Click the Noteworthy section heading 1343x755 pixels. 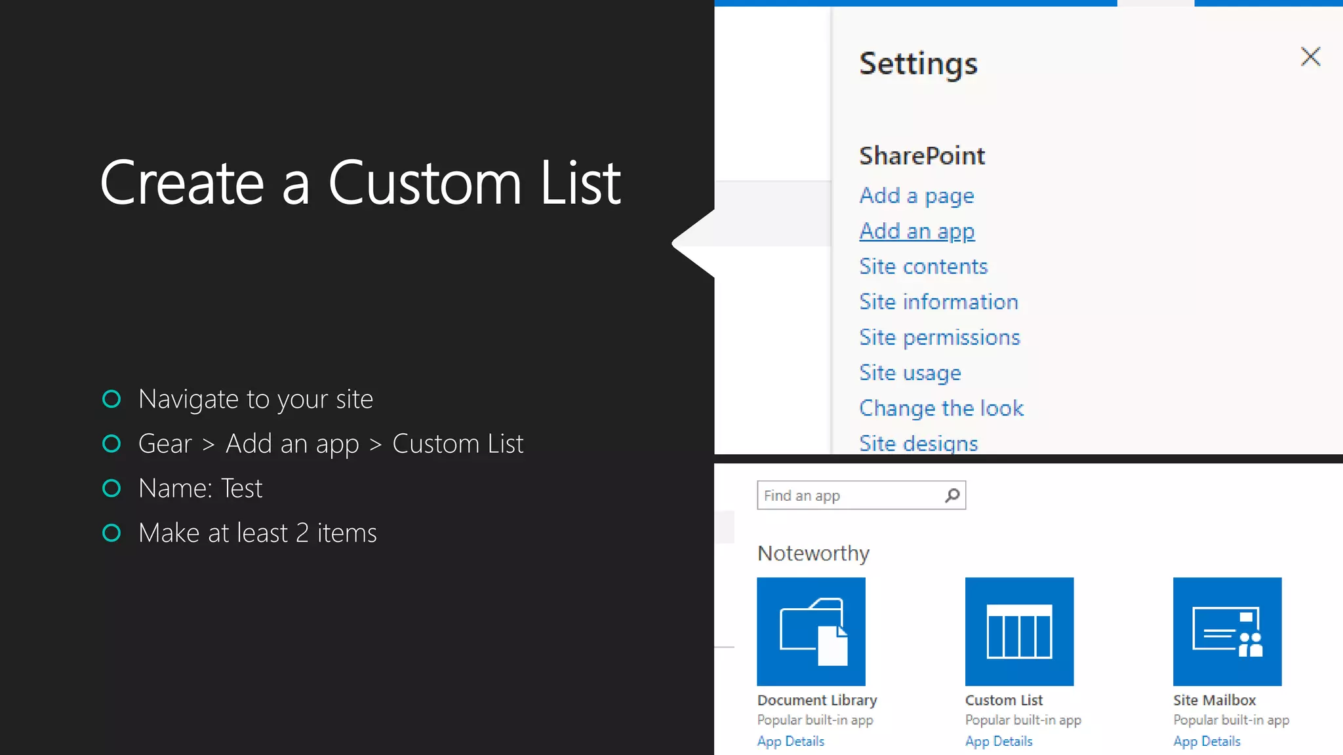pyautogui.click(x=813, y=554)
